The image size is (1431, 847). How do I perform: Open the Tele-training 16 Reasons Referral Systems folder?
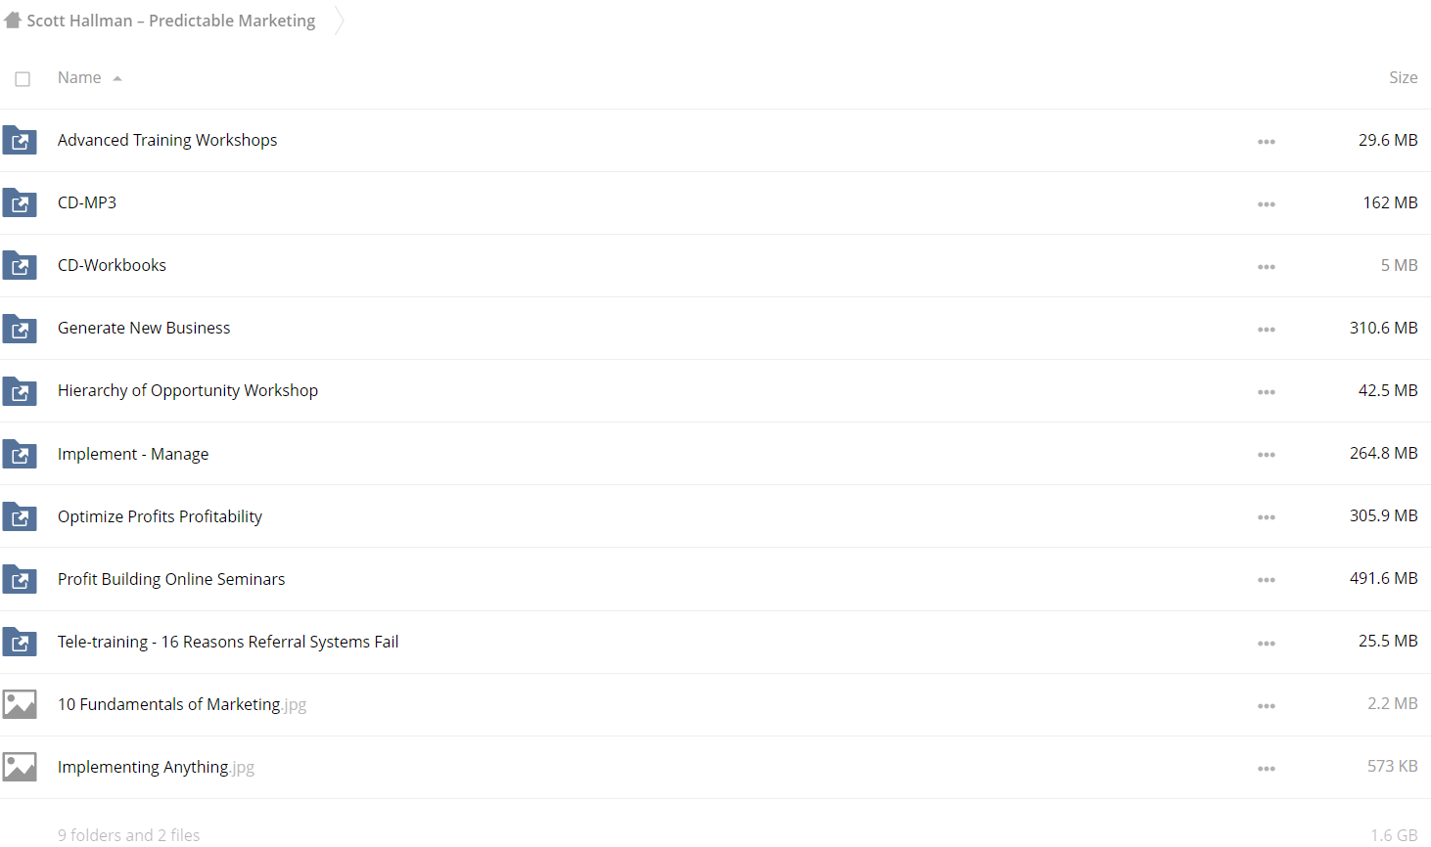click(x=228, y=642)
